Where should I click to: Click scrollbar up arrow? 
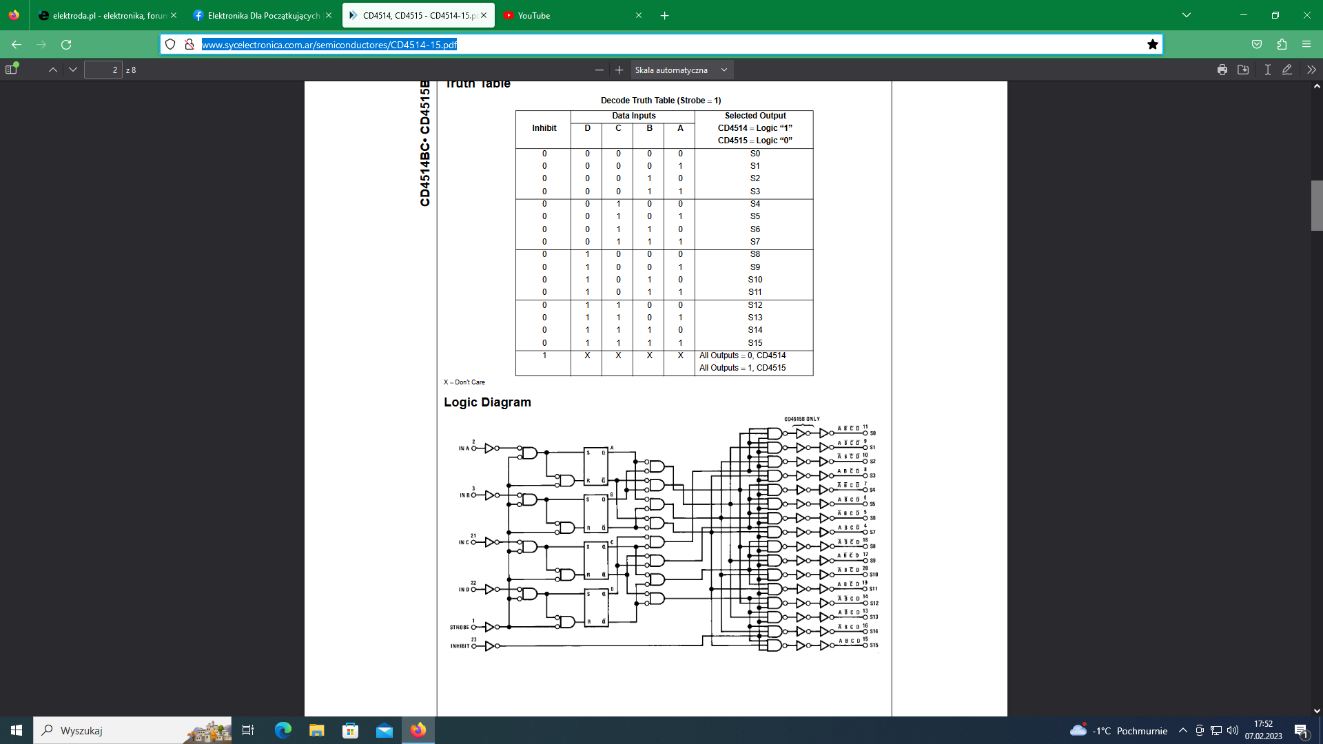(1317, 87)
